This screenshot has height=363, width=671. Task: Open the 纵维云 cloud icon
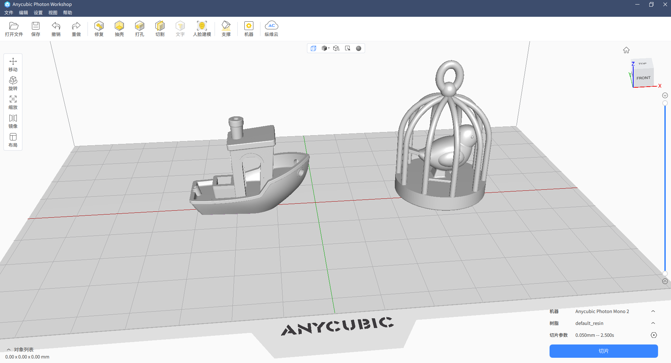[271, 29]
